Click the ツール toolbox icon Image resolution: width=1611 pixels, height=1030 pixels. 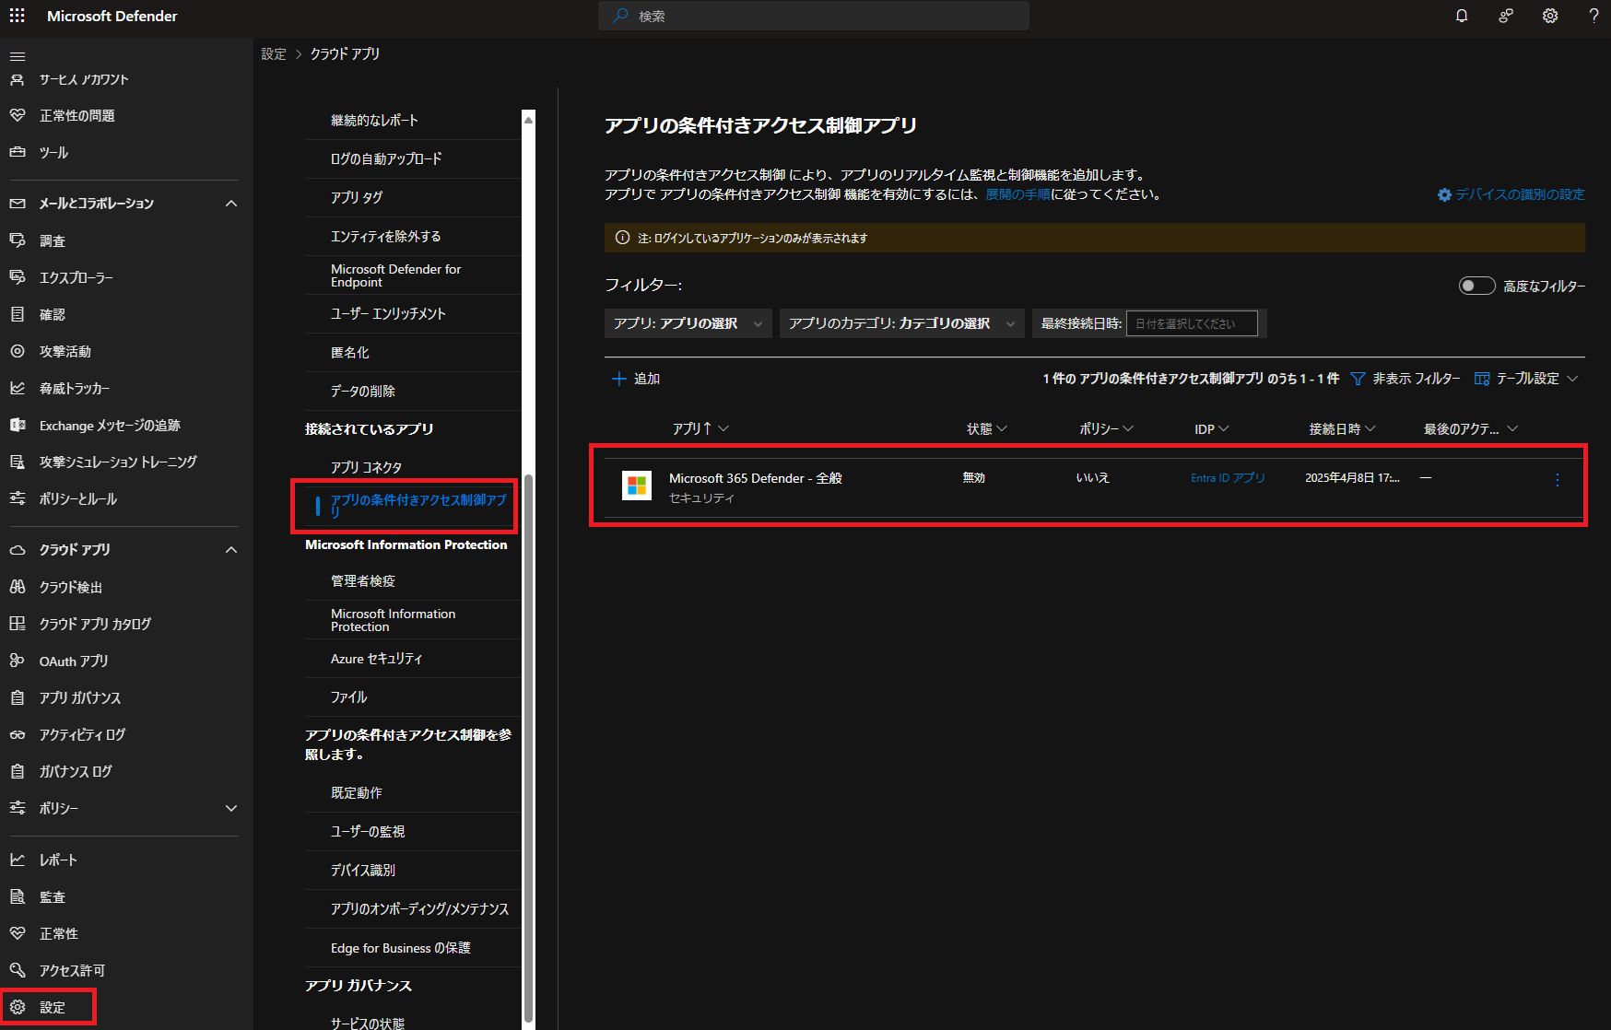click(x=17, y=152)
